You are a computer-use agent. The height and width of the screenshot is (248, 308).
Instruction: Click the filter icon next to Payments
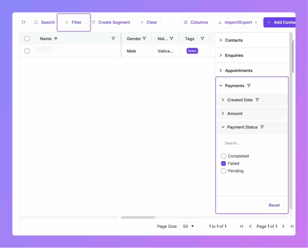(x=249, y=86)
